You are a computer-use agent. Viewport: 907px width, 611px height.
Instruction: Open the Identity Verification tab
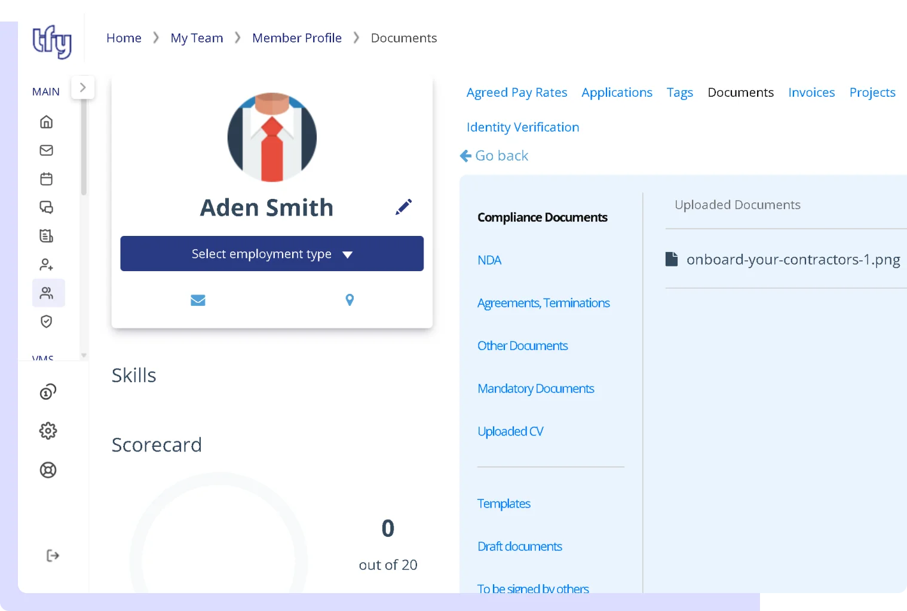[x=523, y=127]
